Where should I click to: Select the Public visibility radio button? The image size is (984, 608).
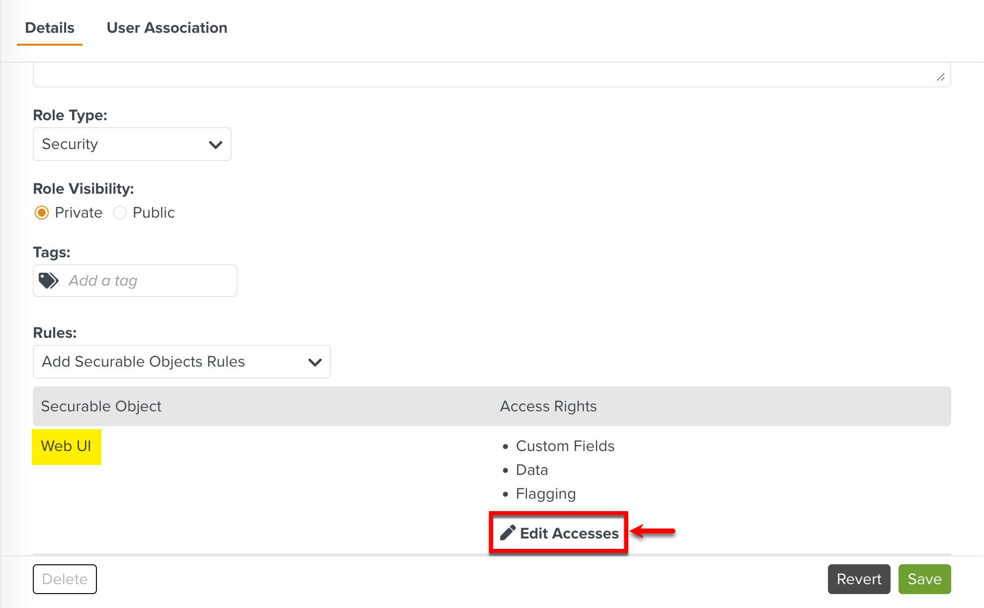point(120,213)
